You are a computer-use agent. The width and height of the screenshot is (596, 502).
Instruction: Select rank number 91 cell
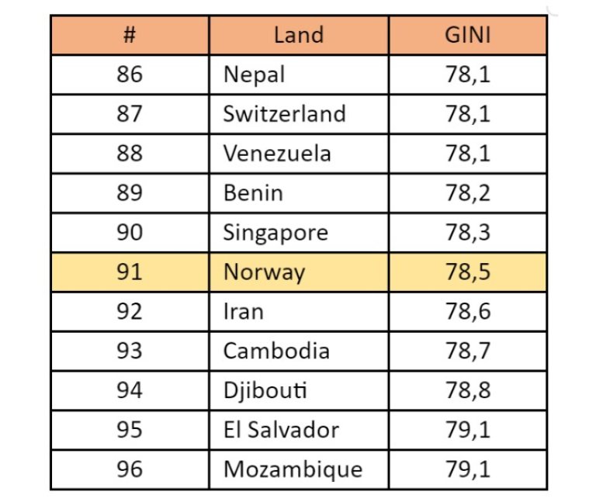[130, 272]
